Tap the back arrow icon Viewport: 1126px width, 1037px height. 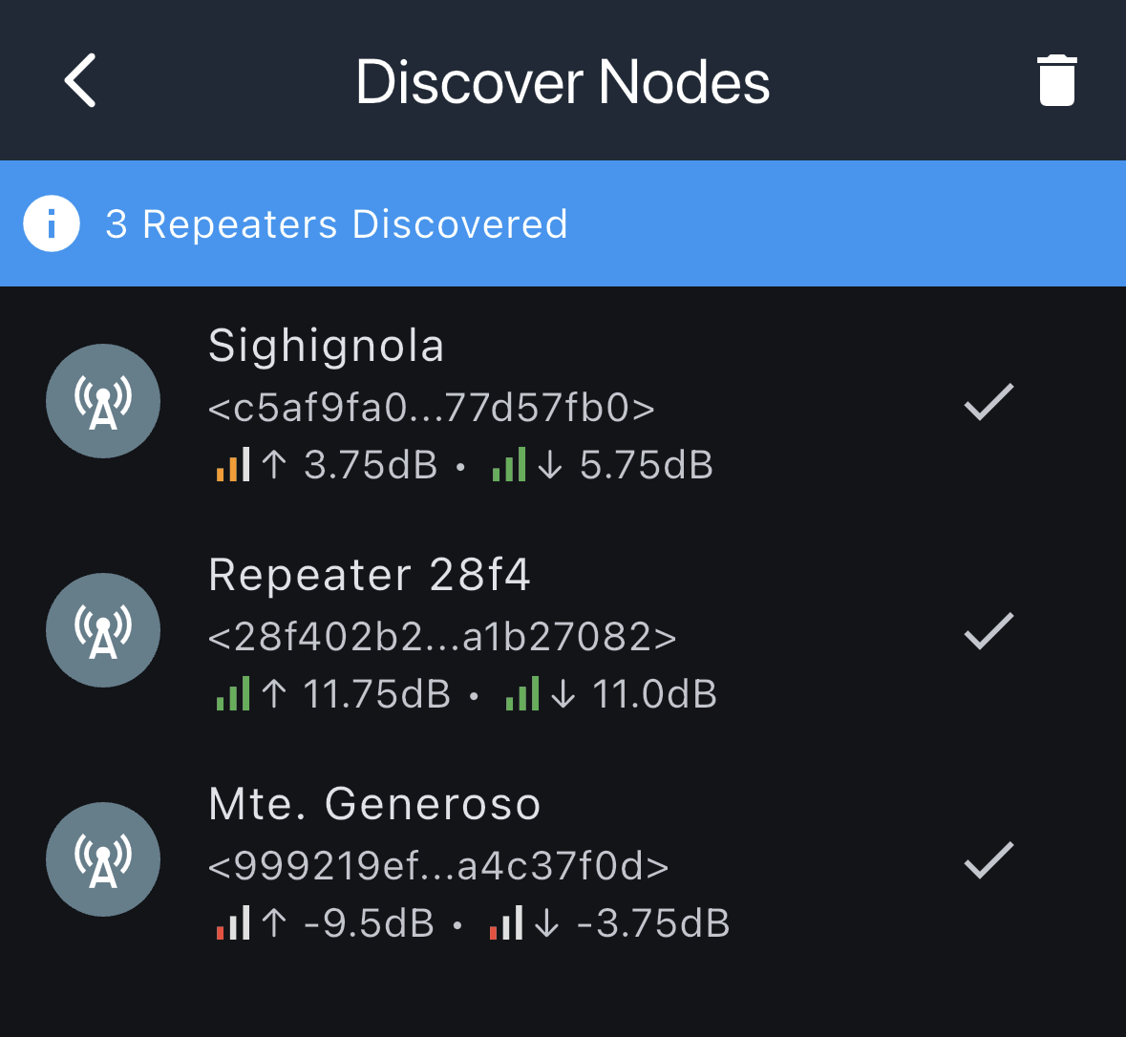pyautogui.click(x=81, y=81)
